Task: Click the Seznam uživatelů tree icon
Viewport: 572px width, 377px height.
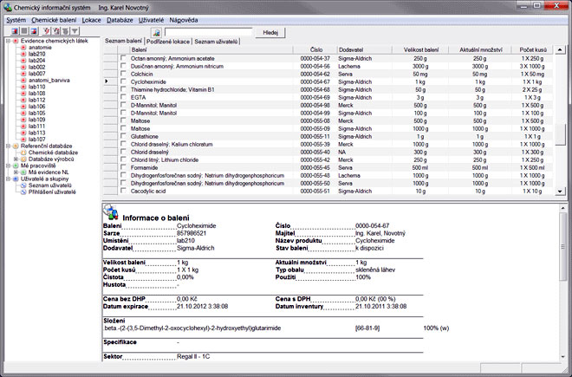Action: coord(23,185)
